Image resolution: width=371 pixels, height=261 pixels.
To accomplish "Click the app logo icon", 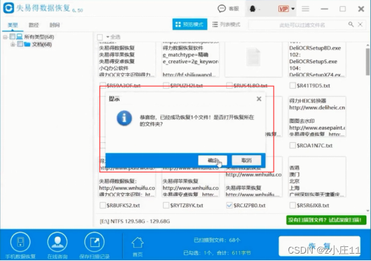I will 9,8.
